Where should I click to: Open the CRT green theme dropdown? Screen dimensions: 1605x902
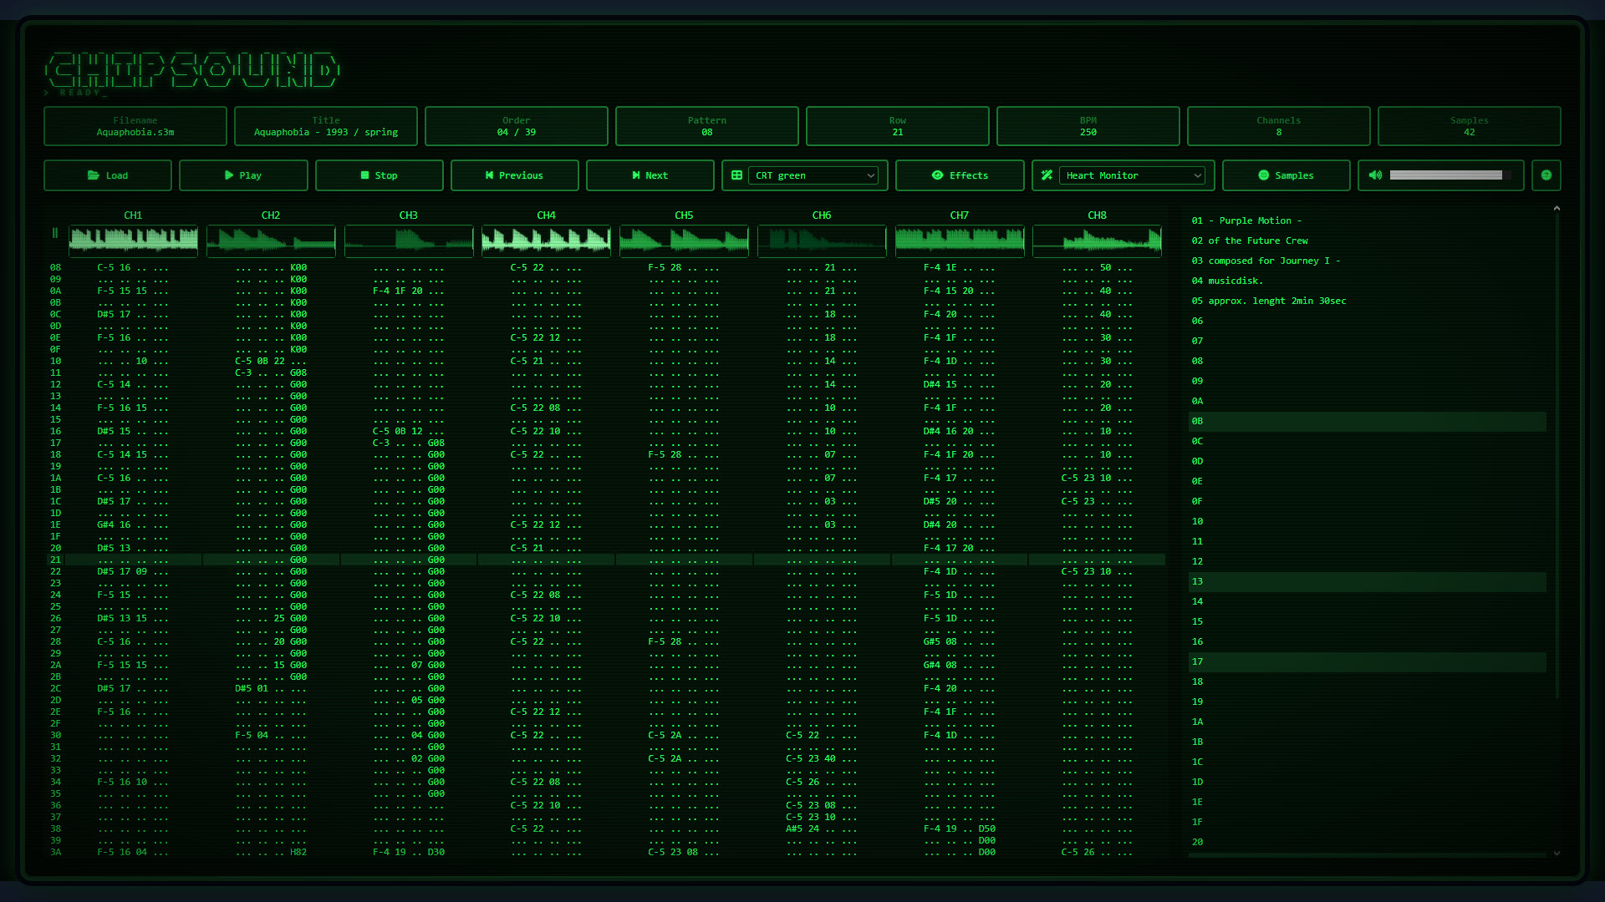pyautogui.click(x=813, y=175)
